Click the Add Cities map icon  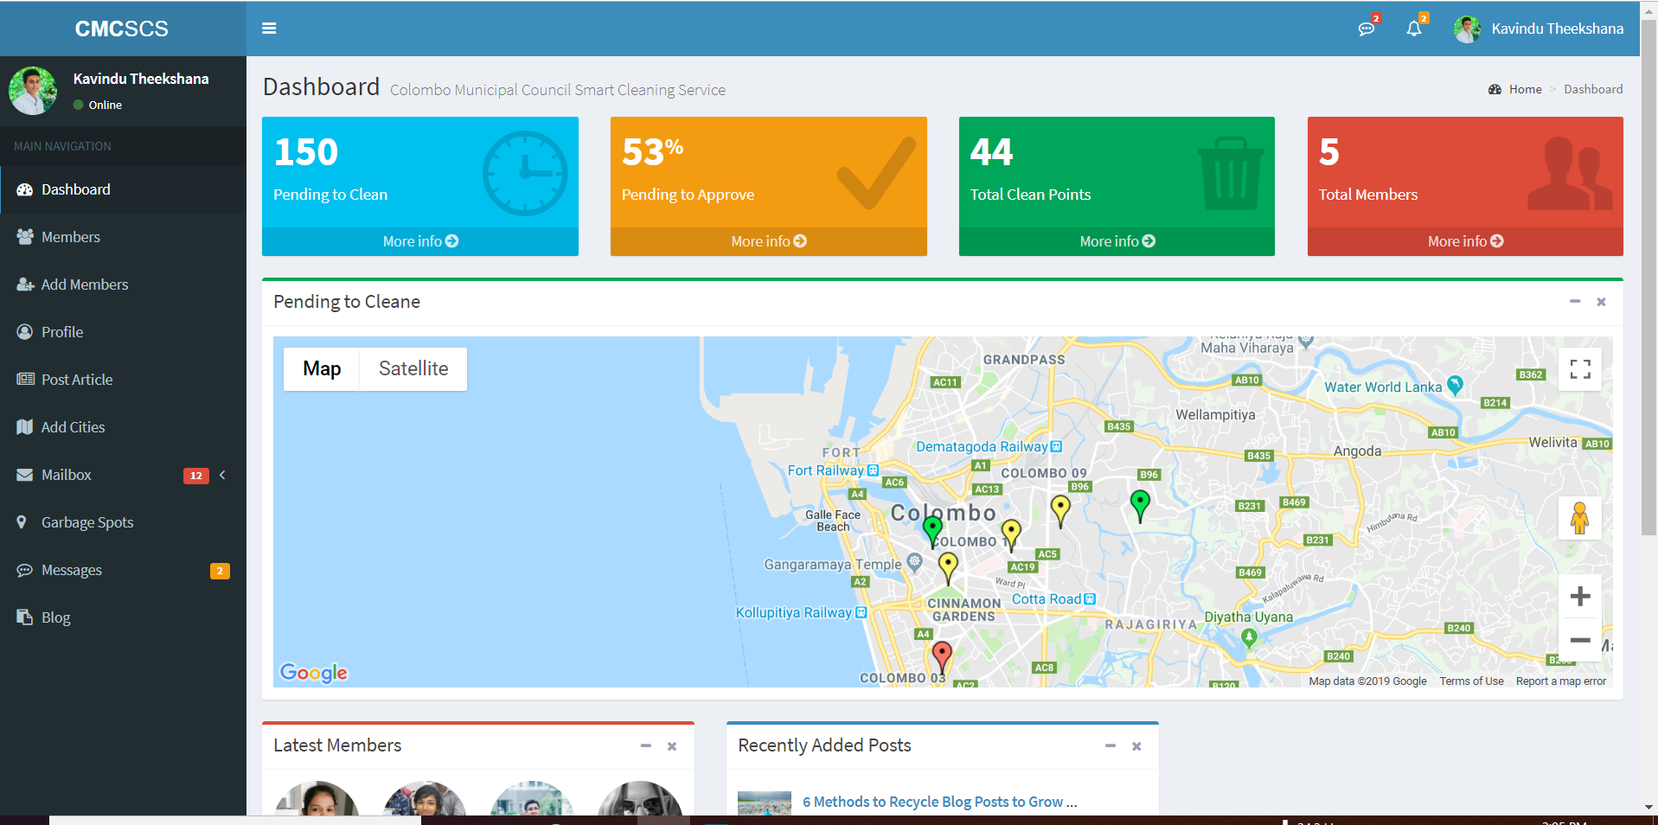(24, 427)
